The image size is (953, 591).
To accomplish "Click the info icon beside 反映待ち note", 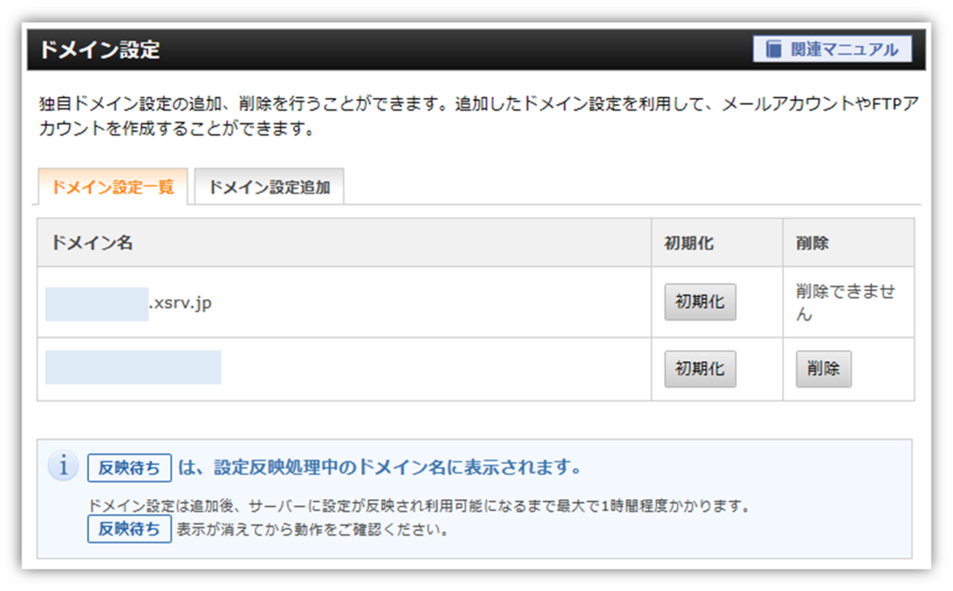I will tap(64, 468).
